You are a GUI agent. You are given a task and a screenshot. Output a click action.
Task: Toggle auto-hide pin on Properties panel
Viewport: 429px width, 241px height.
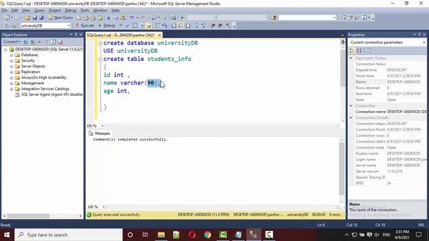click(x=419, y=35)
